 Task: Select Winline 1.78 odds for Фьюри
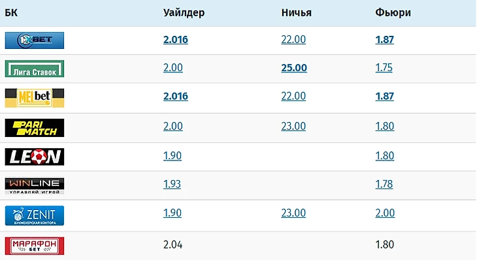click(x=384, y=184)
